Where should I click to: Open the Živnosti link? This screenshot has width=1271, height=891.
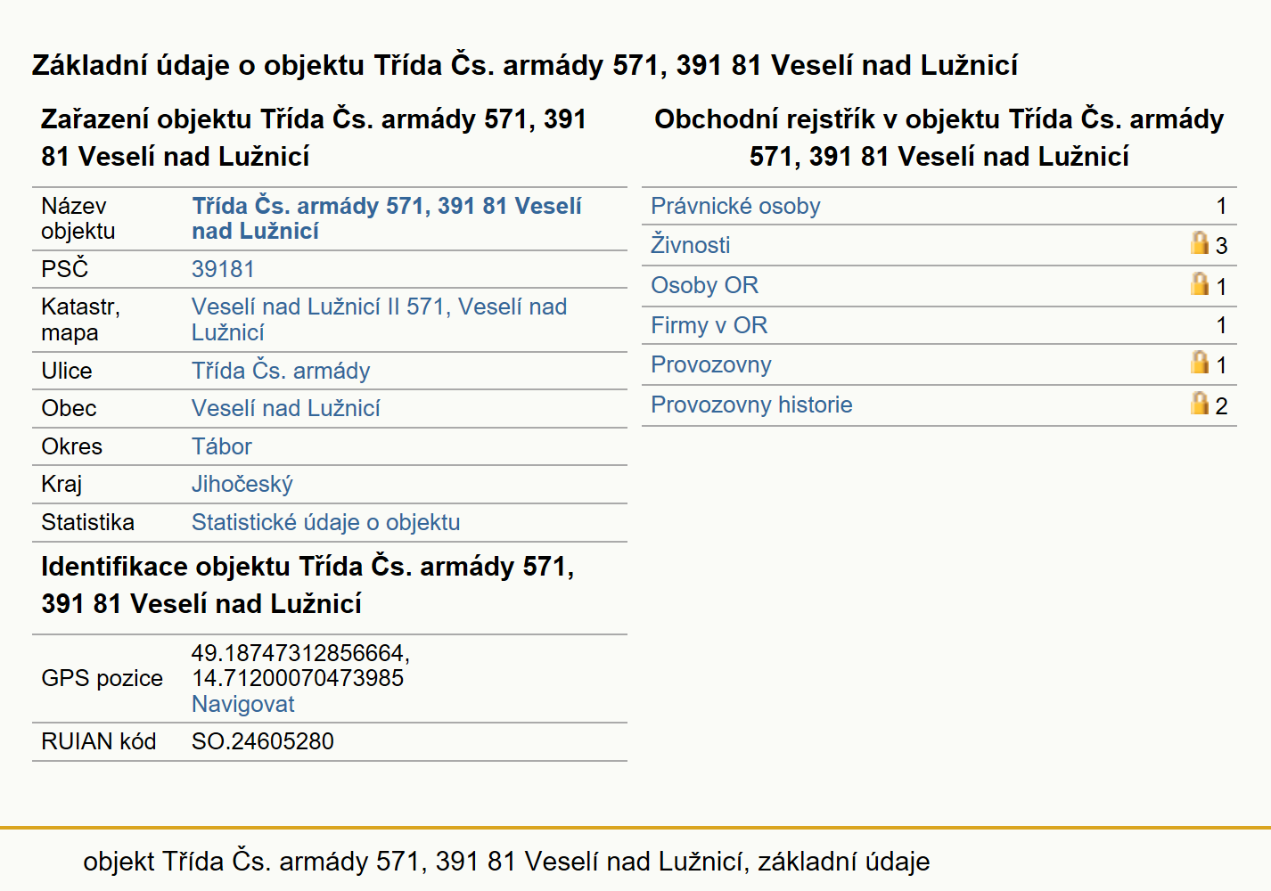click(690, 245)
